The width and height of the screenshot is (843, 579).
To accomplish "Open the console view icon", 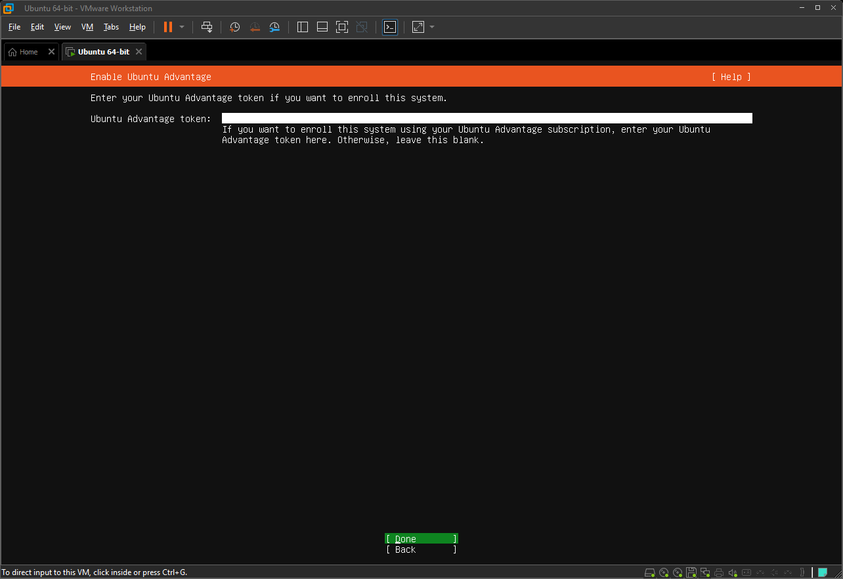I will (x=390, y=27).
